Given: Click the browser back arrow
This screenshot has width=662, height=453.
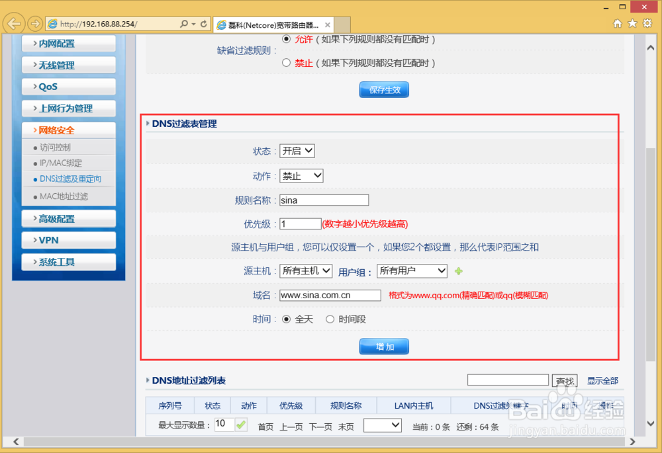Looking at the screenshot, I should 13,23.
